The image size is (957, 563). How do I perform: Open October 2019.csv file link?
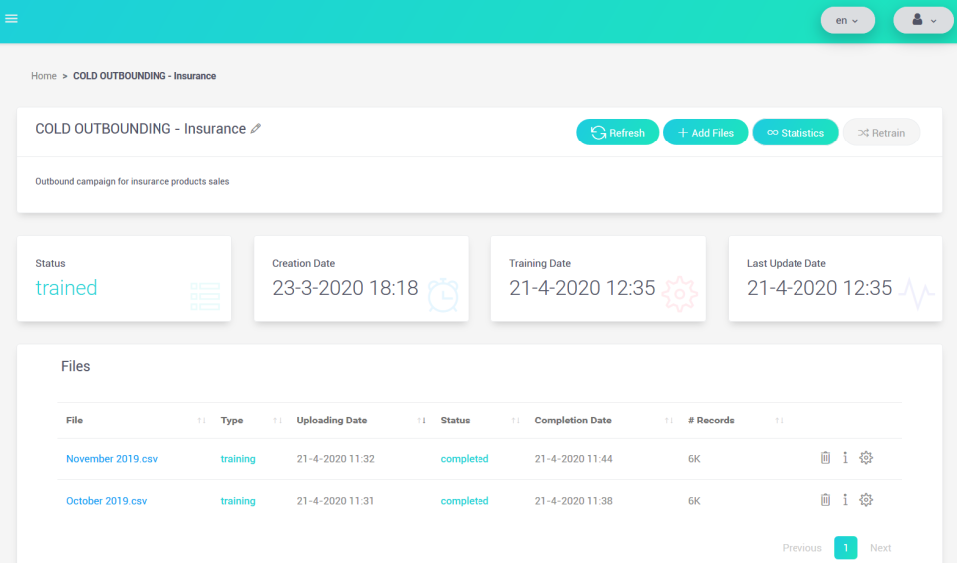107,501
